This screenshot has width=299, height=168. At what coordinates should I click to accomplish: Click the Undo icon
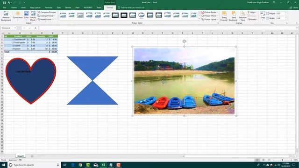click(9, 3)
